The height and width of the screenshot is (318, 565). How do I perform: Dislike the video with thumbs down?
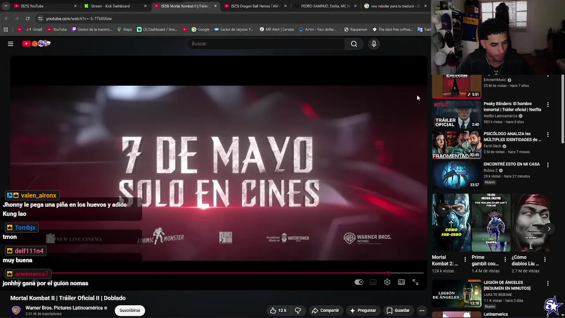[x=298, y=310]
